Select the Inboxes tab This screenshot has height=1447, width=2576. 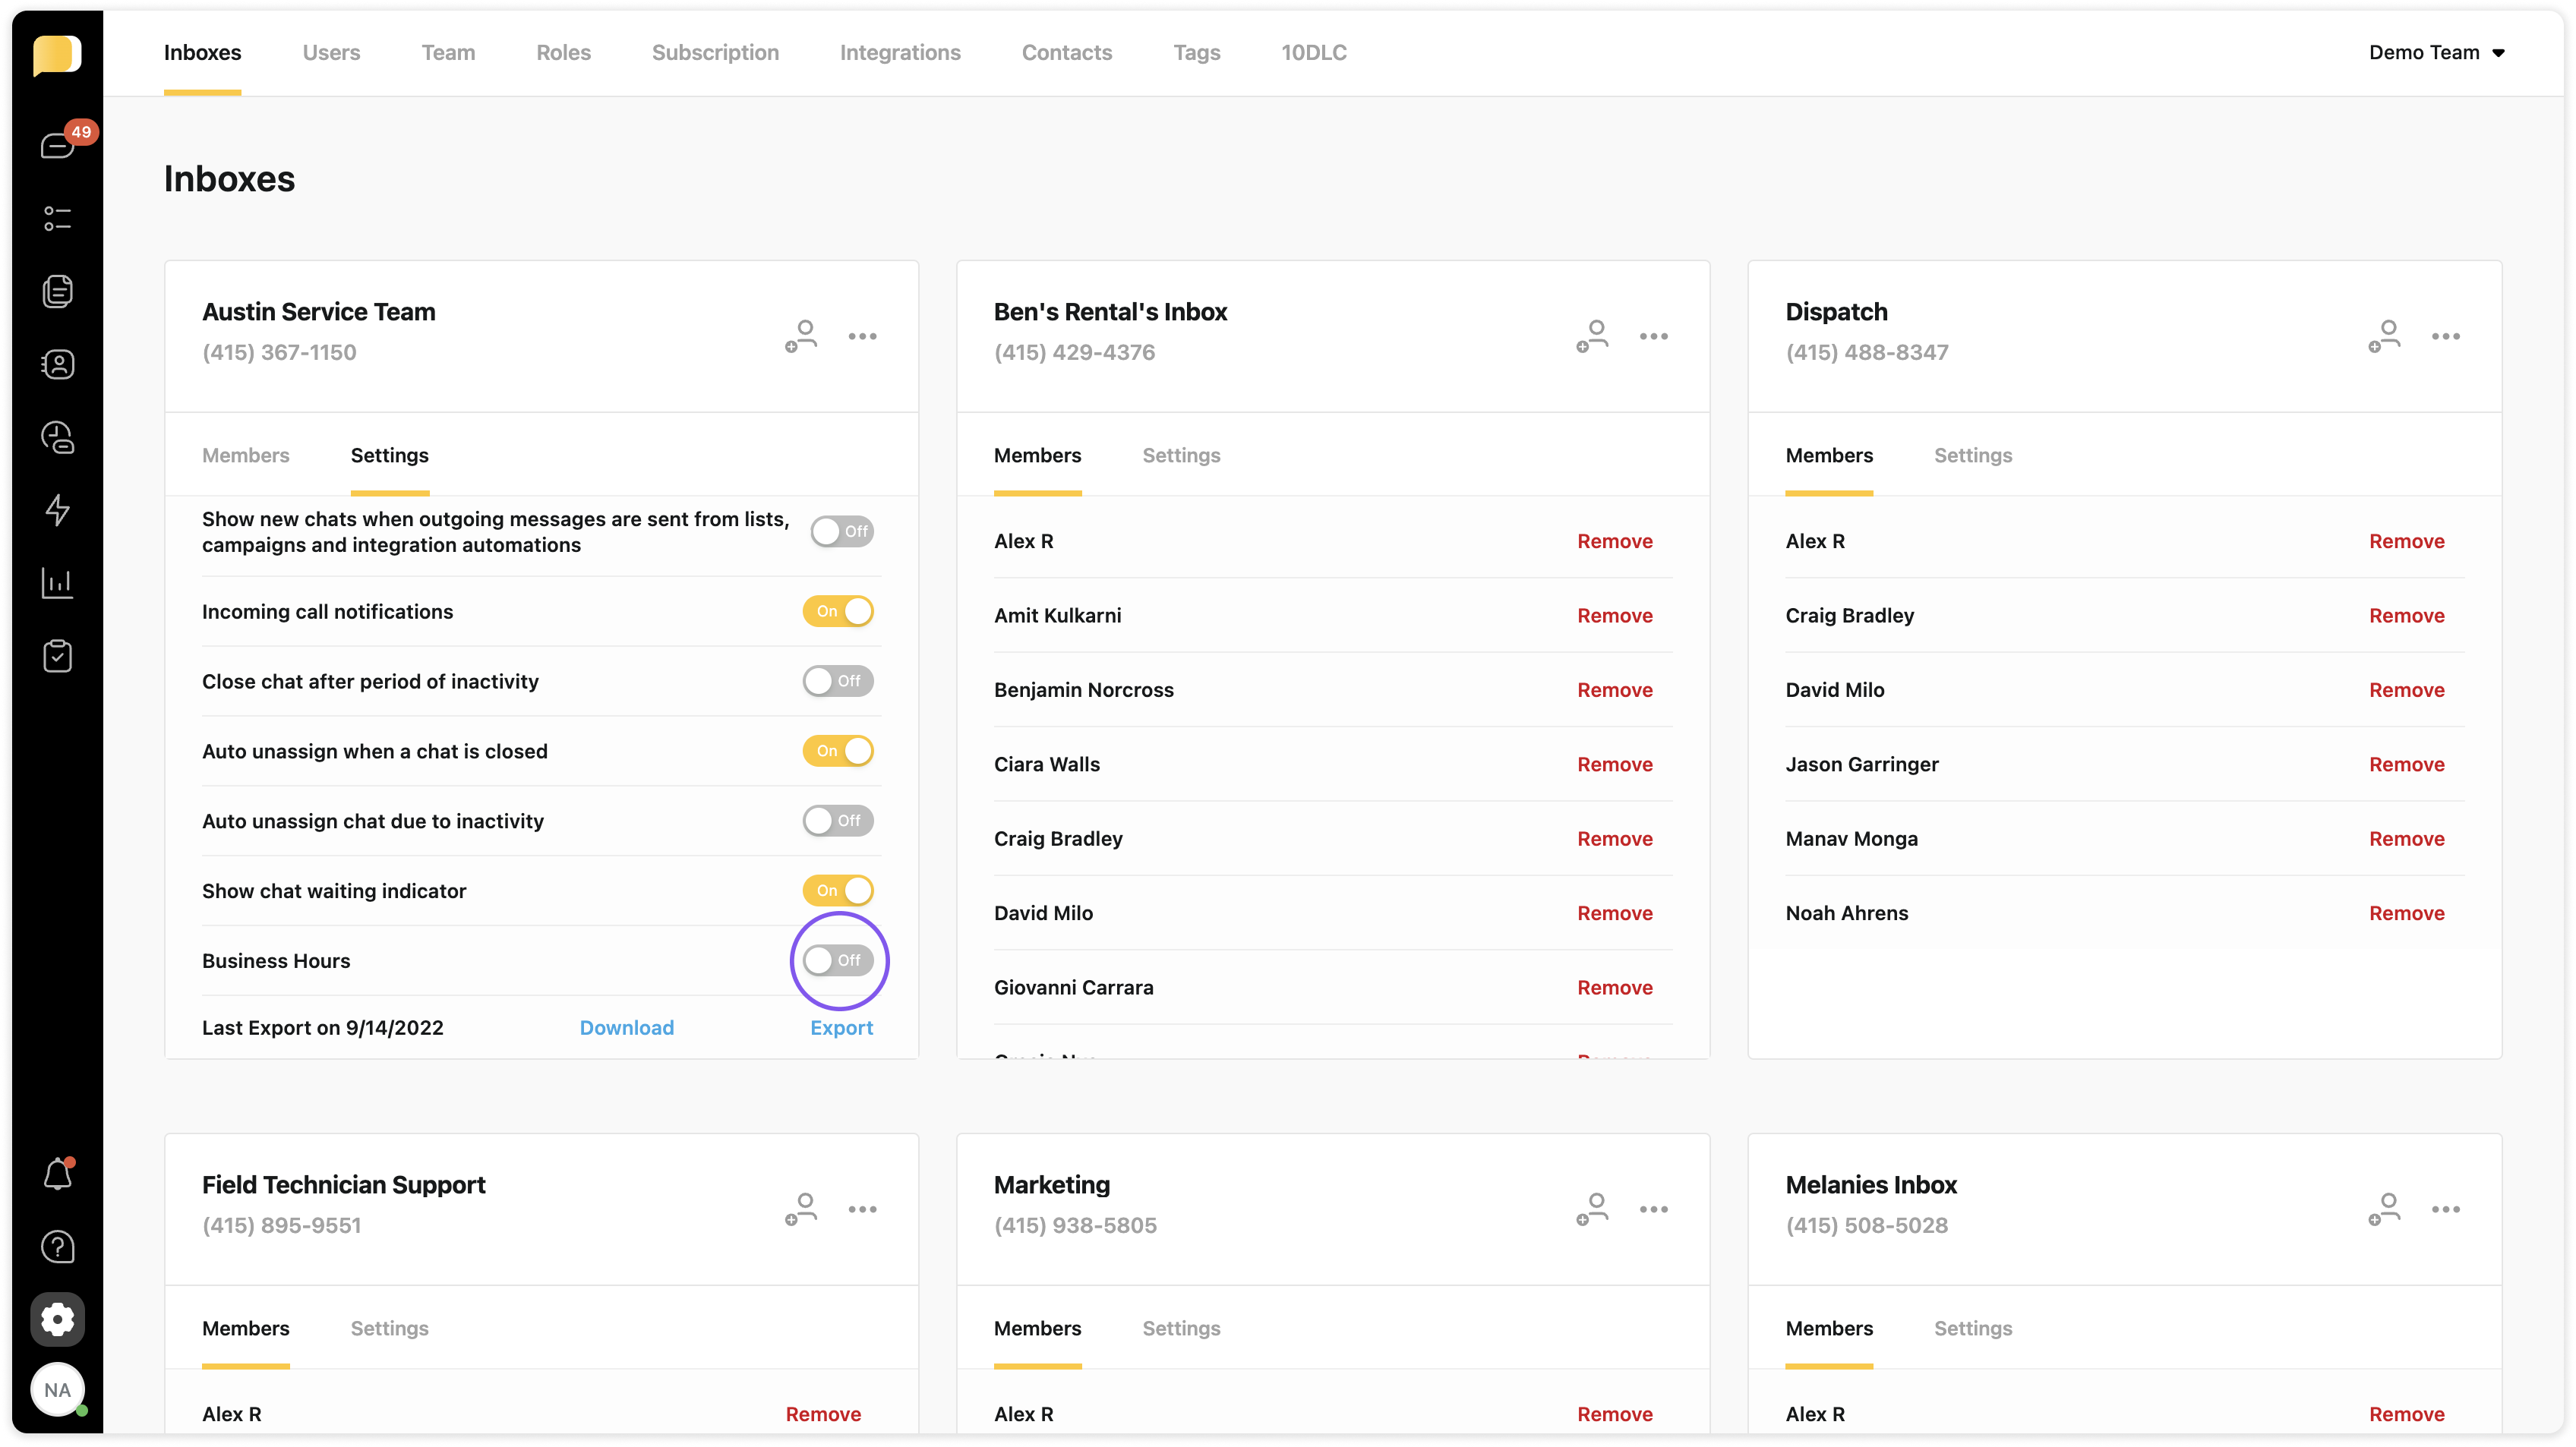coord(202,52)
